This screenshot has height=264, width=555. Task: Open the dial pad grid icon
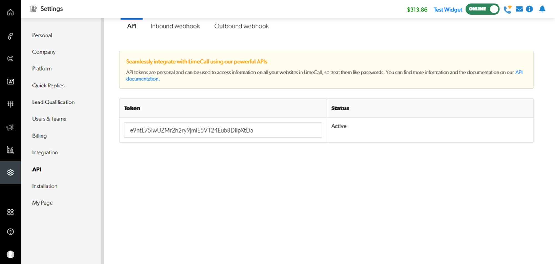pos(10,104)
